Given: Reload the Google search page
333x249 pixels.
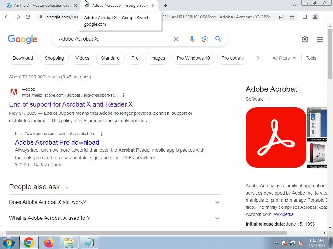Looking at the screenshot, I should (28, 17).
